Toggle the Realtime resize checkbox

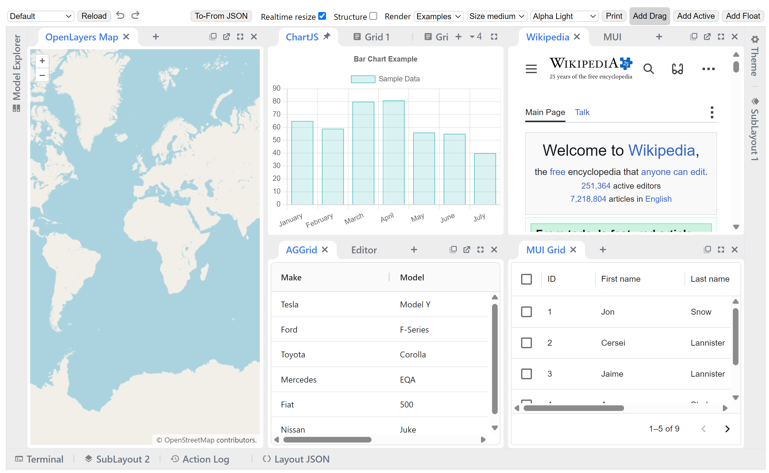322,16
